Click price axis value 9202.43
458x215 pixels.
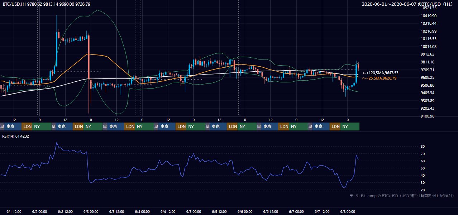[428, 108]
